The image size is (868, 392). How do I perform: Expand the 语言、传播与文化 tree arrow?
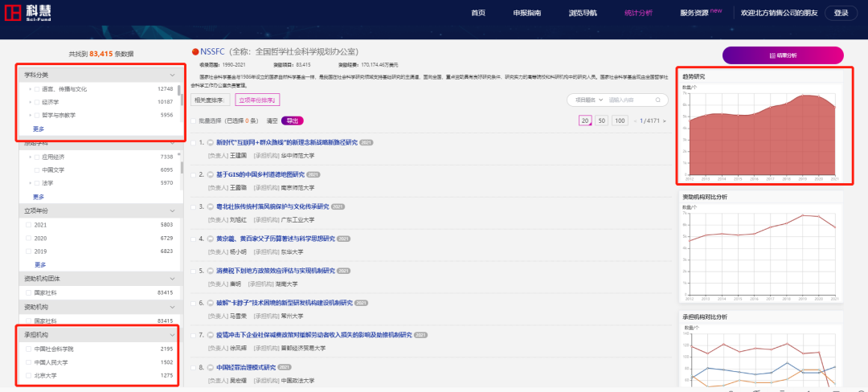31,89
